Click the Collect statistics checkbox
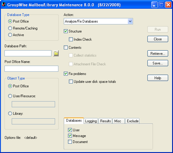This screenshot has height=153, width=173. [71, 55]
